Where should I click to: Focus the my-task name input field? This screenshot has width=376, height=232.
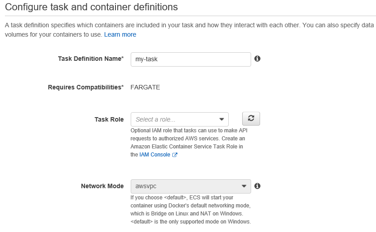pyautogui.click(x=190, y=59)
